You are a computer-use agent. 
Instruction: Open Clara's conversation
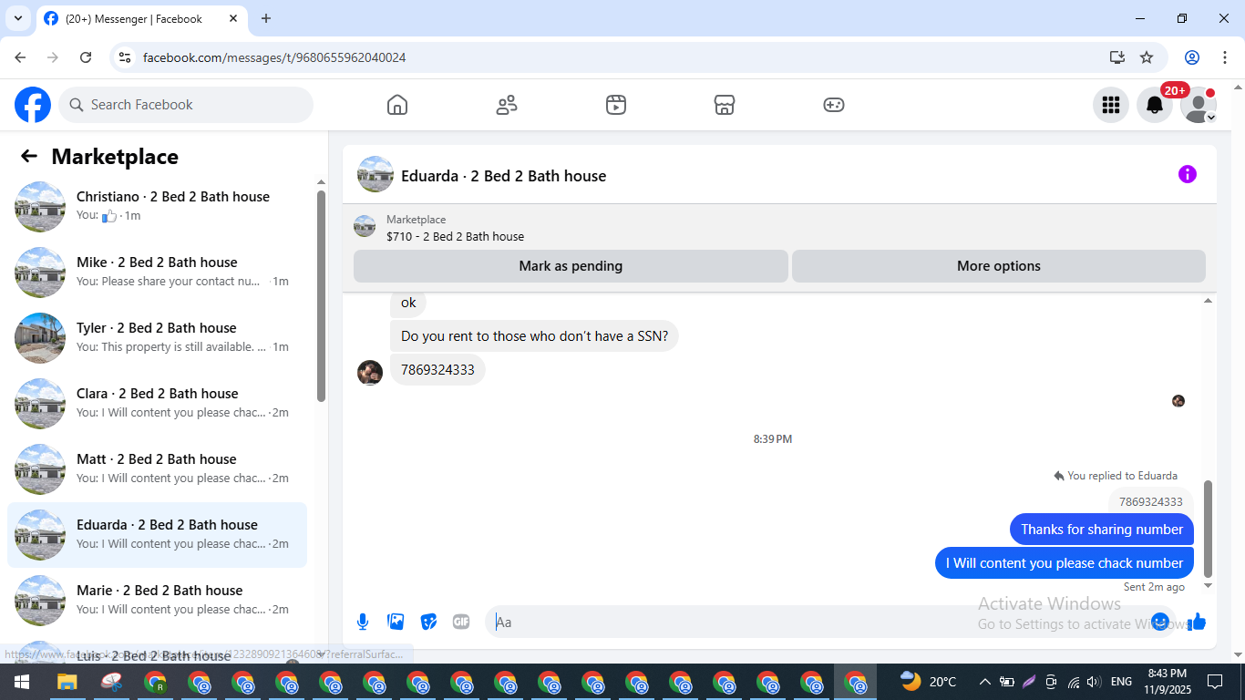click(x=157, y=404)
